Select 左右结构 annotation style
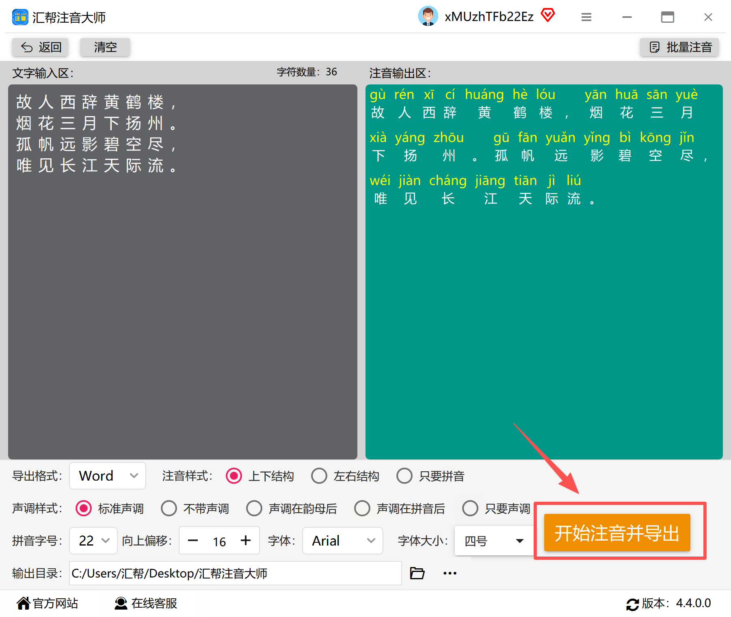The width and height of the screenshot is (731, 617). (x=345, y=476)
